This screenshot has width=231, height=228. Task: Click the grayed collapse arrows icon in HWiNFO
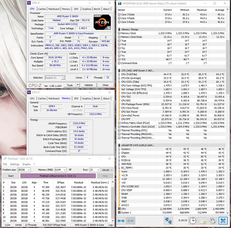pos(130,221)
